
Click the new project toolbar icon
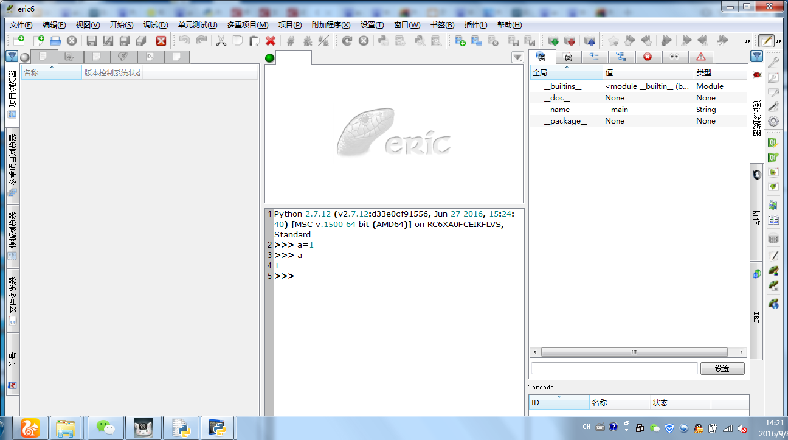19,40
